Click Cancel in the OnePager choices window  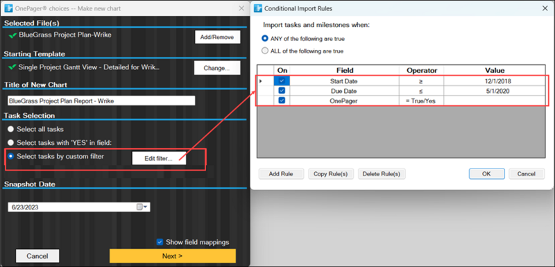(x=37, y=256)
